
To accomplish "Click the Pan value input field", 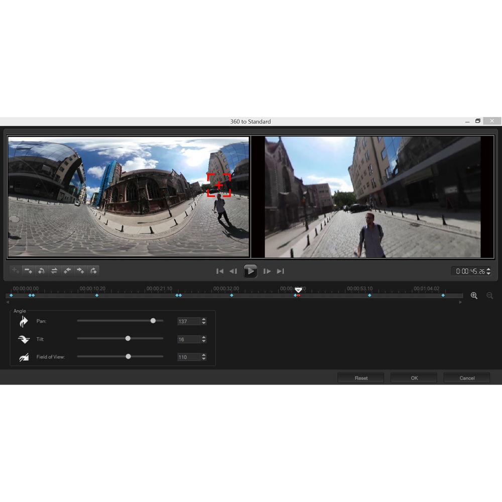I will [189, 321].
